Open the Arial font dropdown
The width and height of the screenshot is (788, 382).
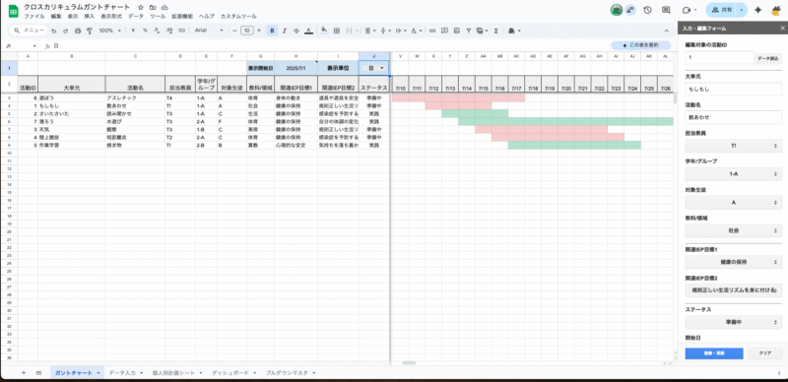click(210, 31)
